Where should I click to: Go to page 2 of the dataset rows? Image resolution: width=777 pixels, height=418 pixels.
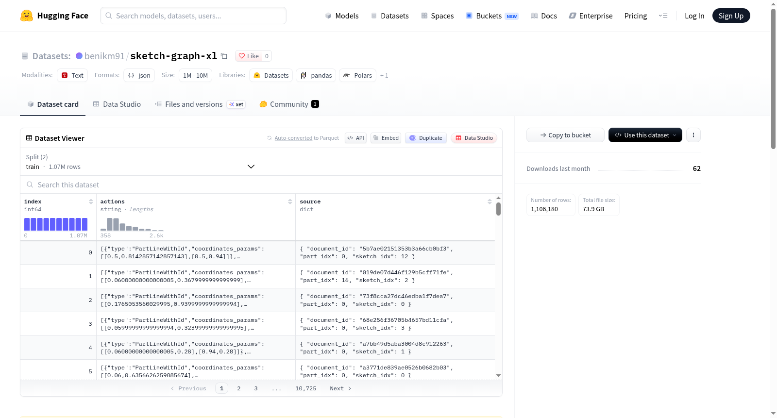coord(239,388)
